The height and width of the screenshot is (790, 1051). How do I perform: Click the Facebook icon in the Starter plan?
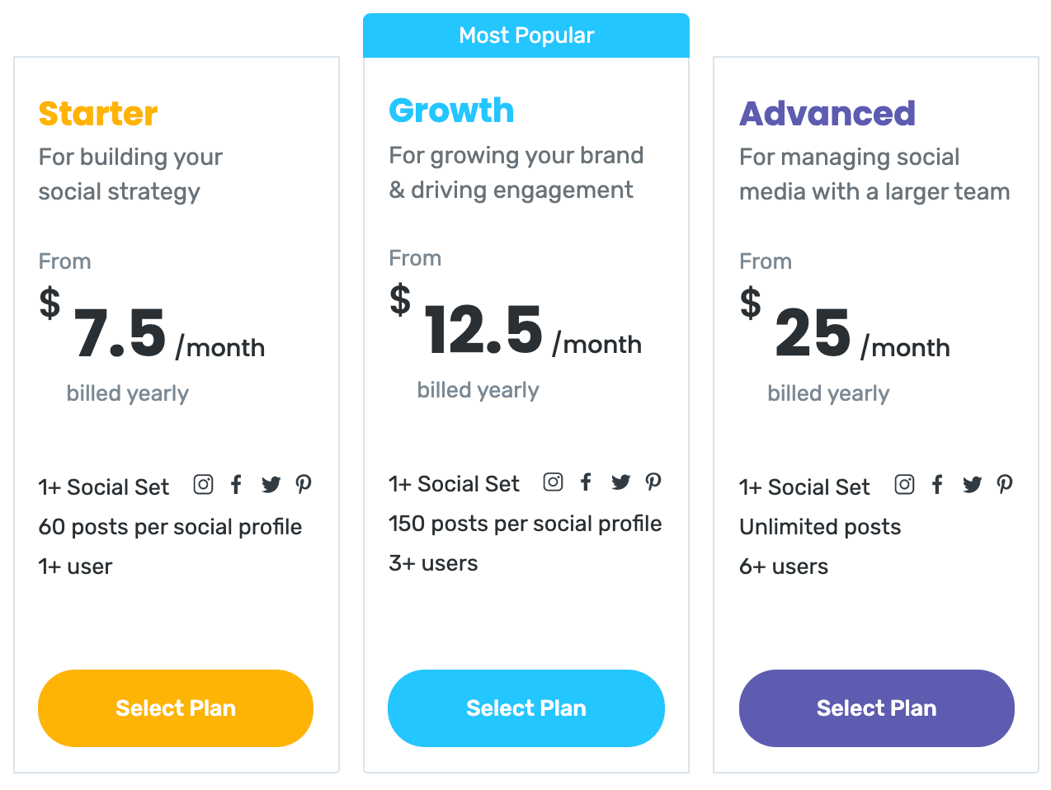pyautogui.click(x=237, y=484)
